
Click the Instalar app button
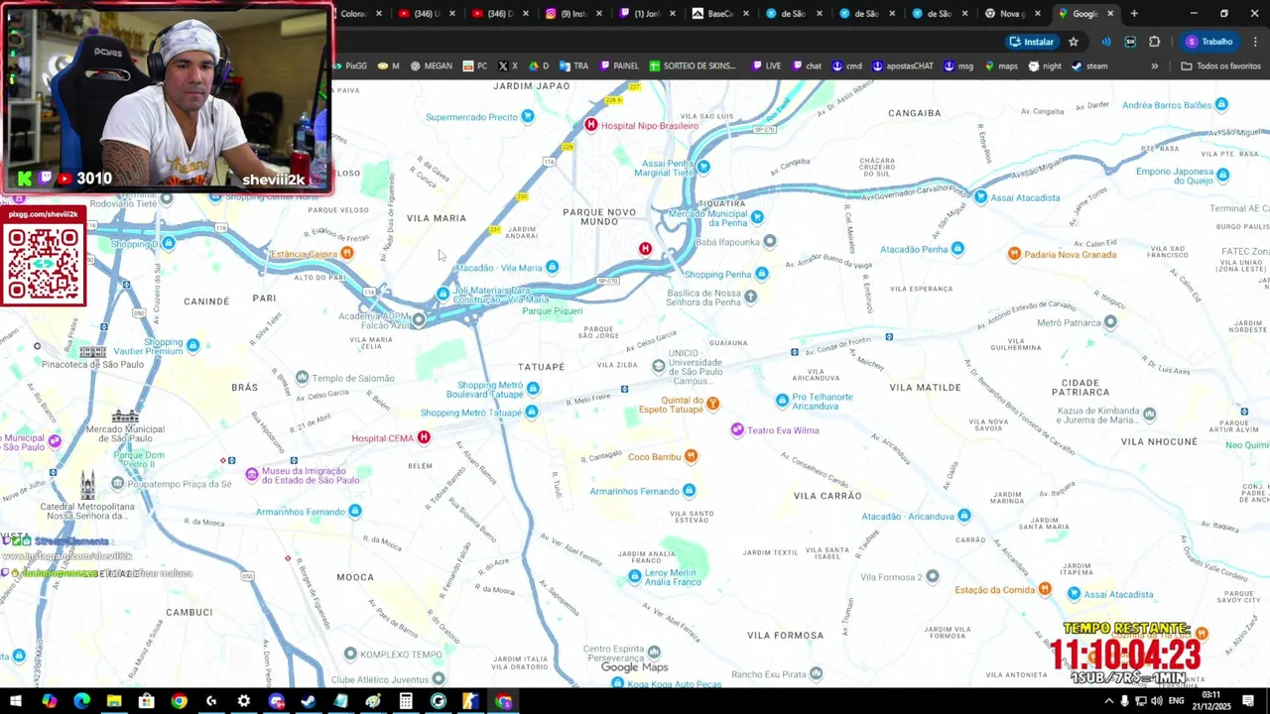pyautogui.click(x=1031, y=42)
